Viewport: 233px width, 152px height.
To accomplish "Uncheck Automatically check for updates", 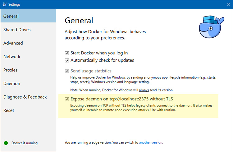I will click(x=67, y=60).
